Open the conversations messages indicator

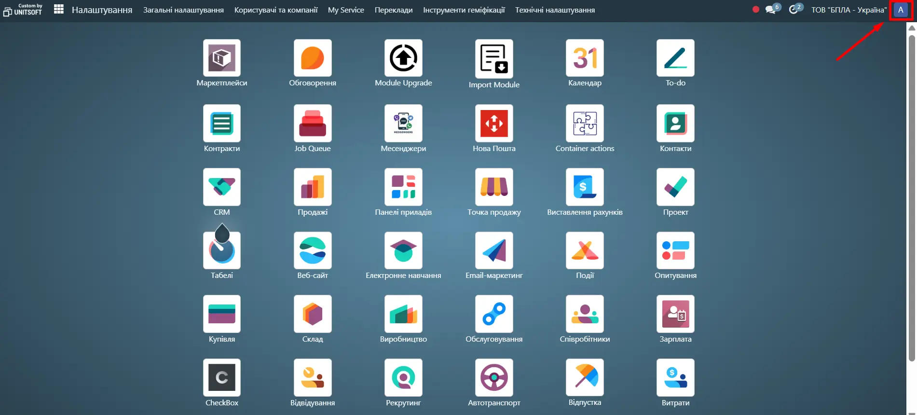coord(771,10)
